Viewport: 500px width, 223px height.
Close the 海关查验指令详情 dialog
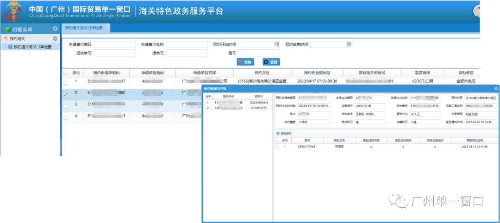pyautogui.click(x=496, y=88)
